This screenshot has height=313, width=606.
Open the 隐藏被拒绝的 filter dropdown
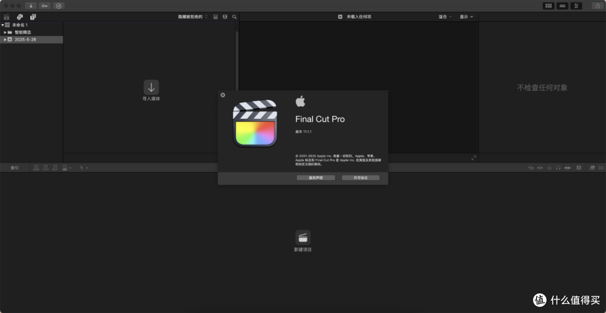pyautogui.click(x=192, y=17)
